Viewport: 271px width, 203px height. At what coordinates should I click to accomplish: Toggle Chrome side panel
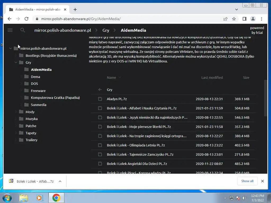(x=244, y=19)
